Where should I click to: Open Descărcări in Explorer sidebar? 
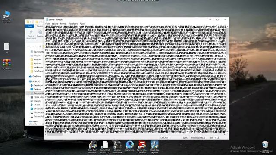pos(37,85)
